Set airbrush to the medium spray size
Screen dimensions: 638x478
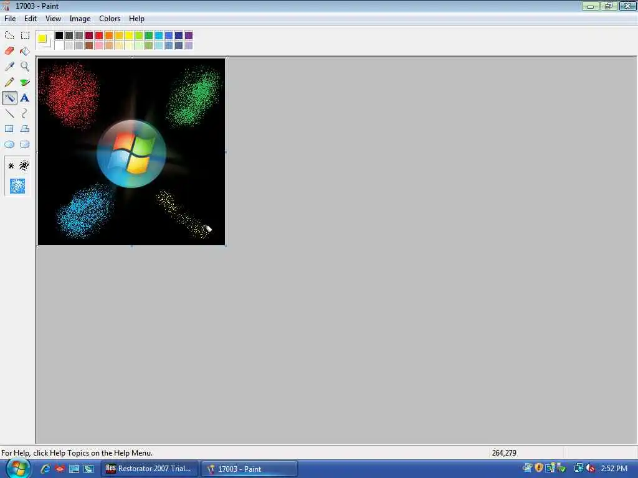24,165
